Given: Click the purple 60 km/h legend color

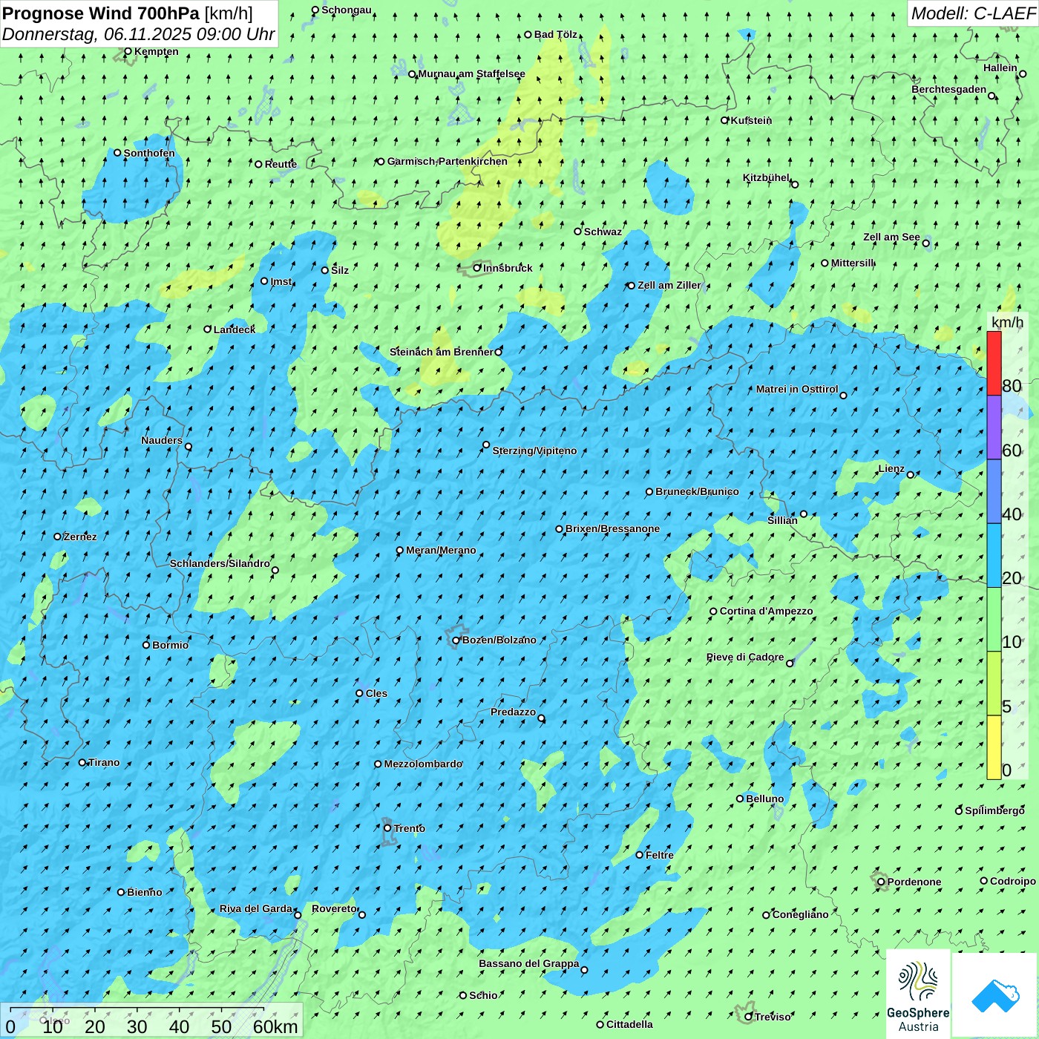Looking at the screenshot, I should [994, 427].
